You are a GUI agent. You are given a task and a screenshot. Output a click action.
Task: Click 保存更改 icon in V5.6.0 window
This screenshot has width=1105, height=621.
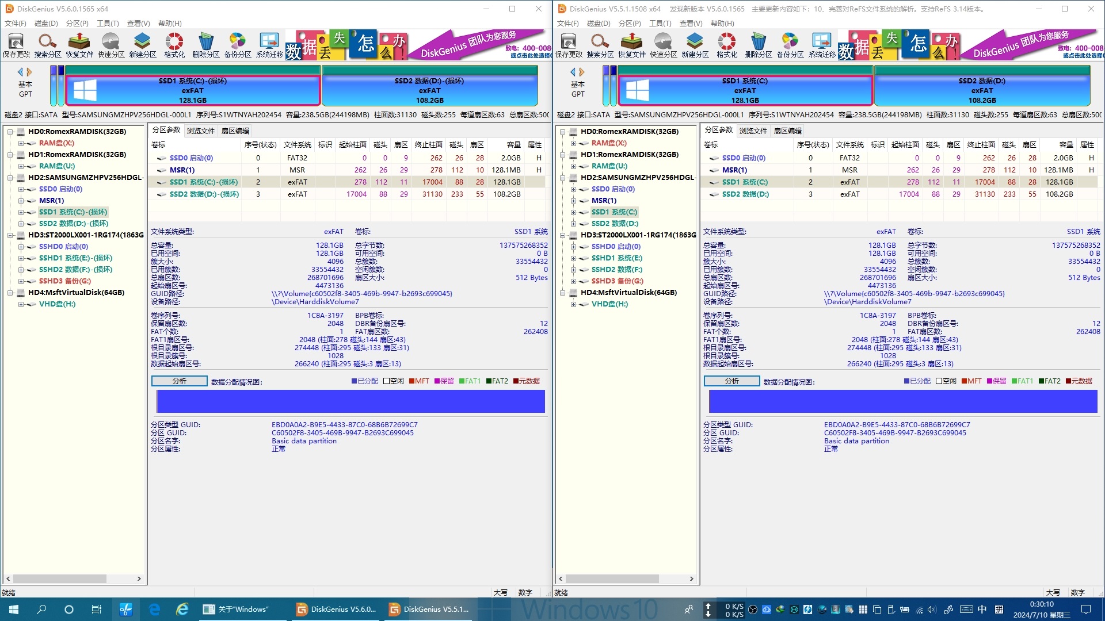point(16,45)
